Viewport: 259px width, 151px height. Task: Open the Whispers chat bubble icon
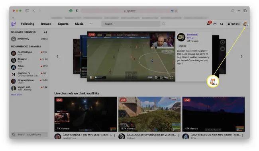pyautogui.click(x=222, y=24)
